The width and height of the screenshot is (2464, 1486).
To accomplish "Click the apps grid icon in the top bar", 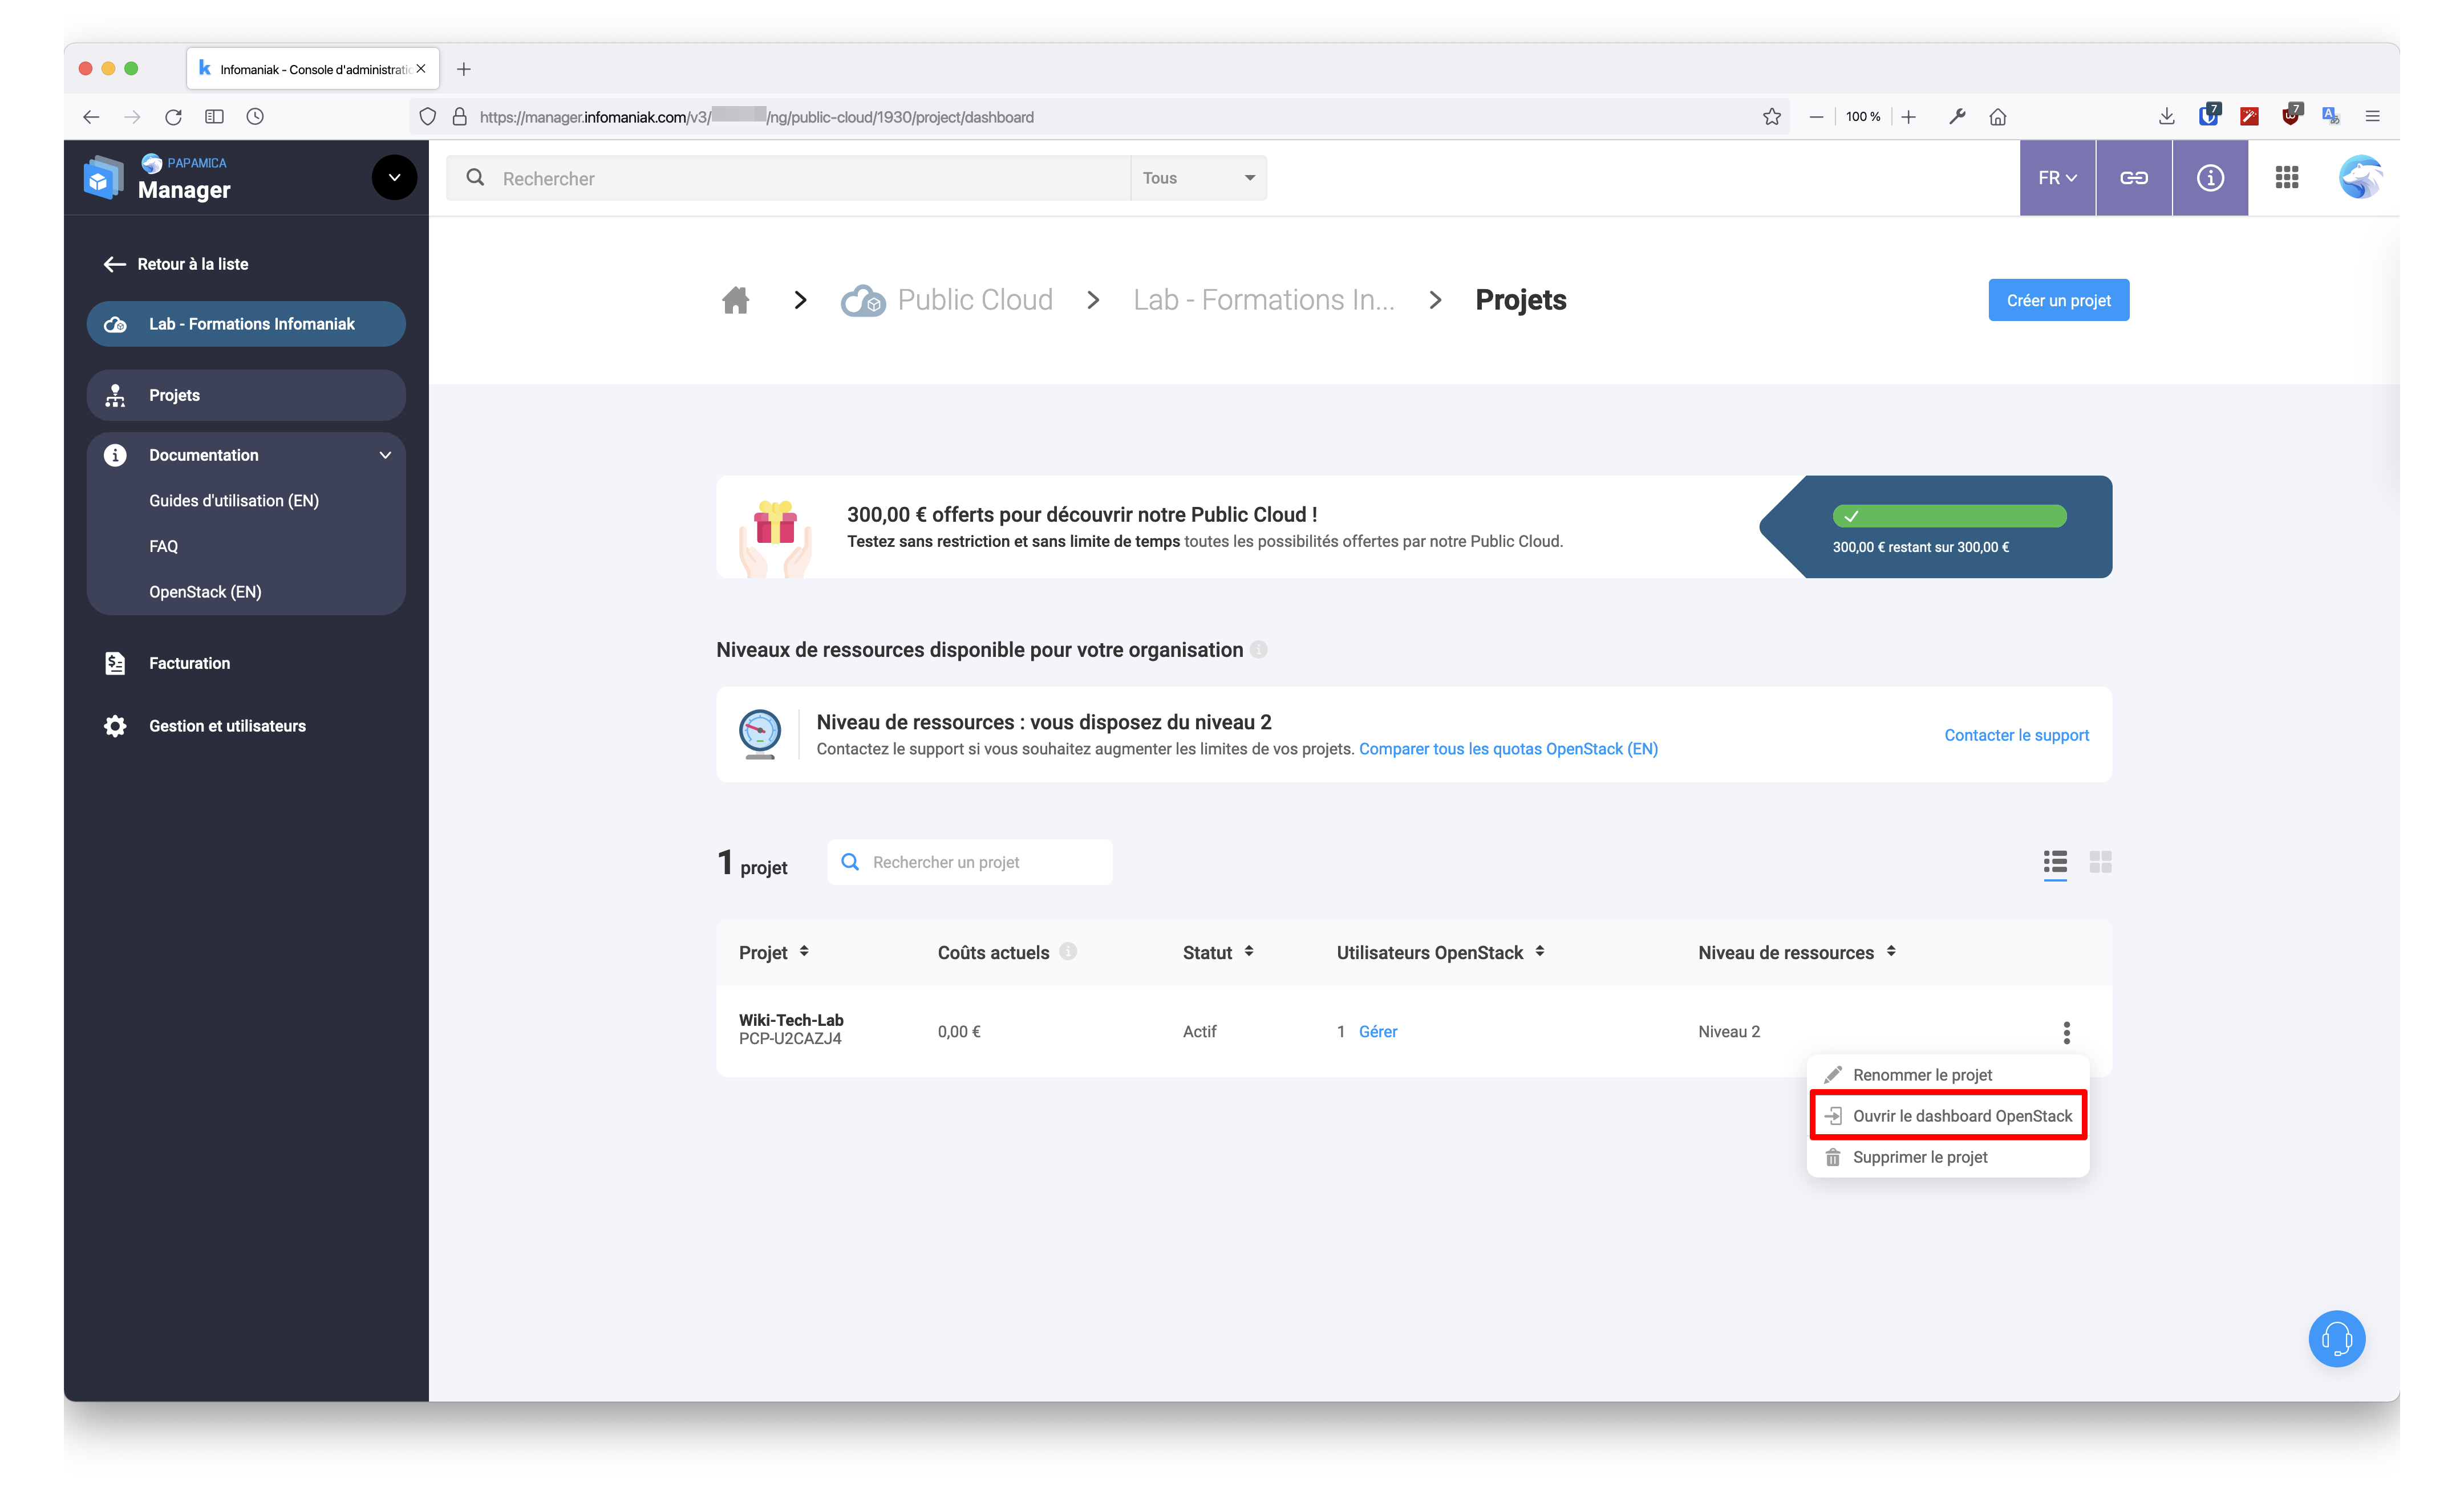I will (2287, 177).
